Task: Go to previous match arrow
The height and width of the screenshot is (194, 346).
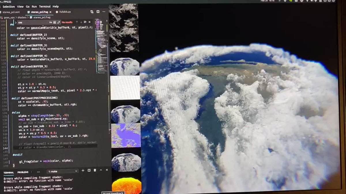Action: 77,22
